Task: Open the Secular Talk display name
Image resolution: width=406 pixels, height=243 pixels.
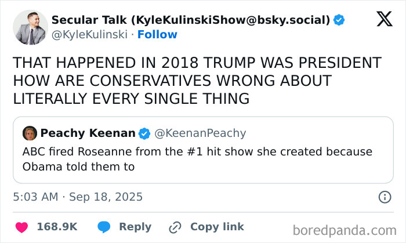Action: [x=191, y=20]
